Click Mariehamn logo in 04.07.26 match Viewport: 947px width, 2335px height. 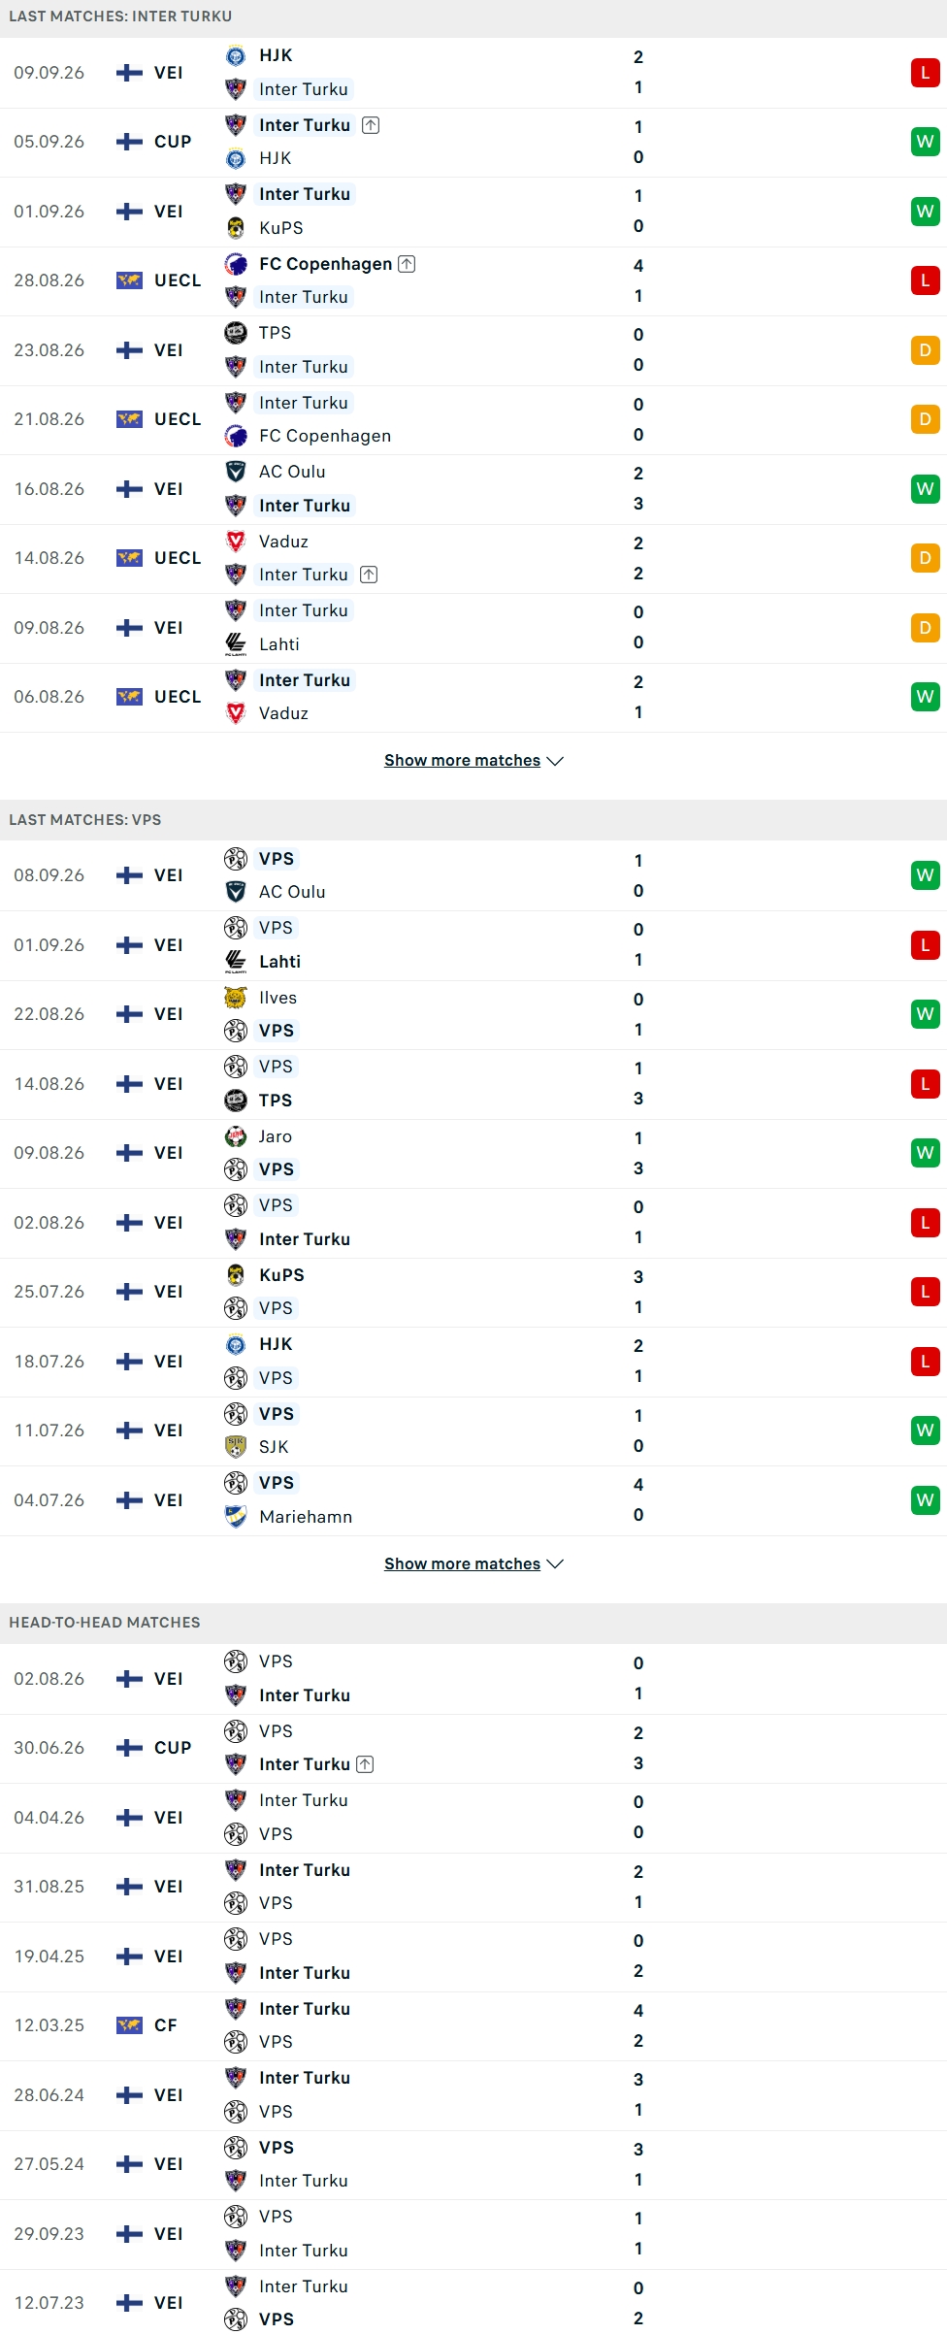pyautogui.click(x=236, y=1517)
